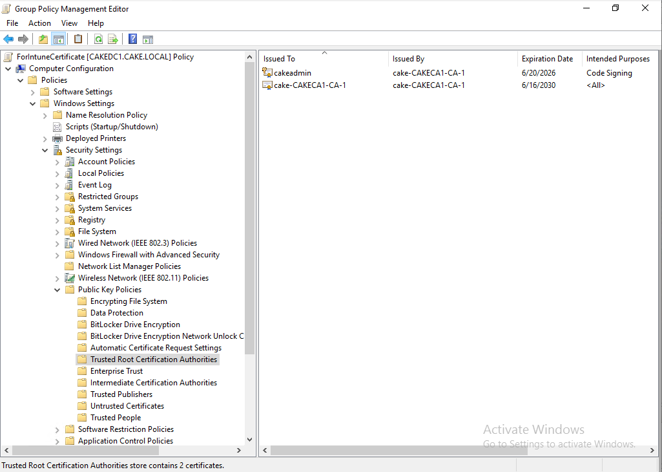The image size is (662, 472).
Task: Click the Local Policies icon
Action: 70,173
